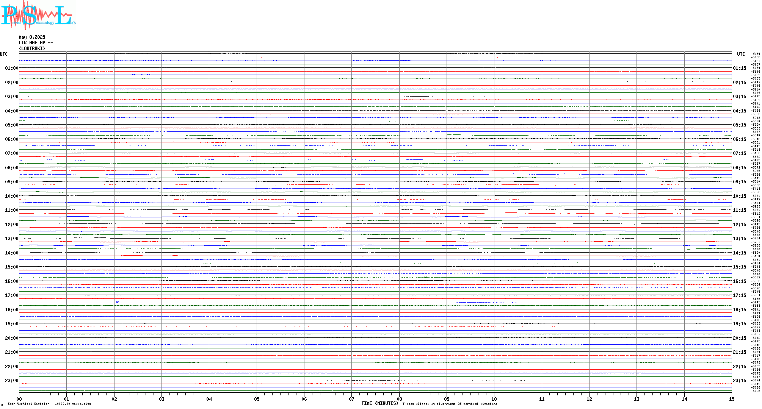Image resolution: width=762 pixels, height=409 pixels.
Task: Click the "11:15" time label
Action: click(740, 210)
